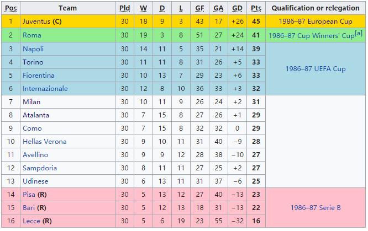Open the 1986–87 UEFA Cup link
The width and height of the screenshot is (368, 231).
pyautogui.click(x=315, y=68)
